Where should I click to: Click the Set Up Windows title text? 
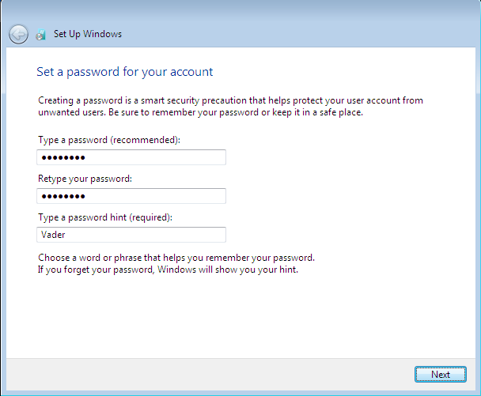click(88, 34)
